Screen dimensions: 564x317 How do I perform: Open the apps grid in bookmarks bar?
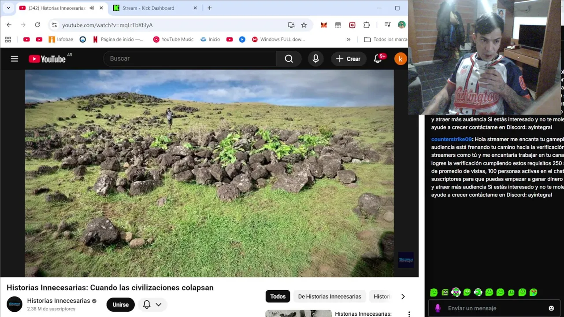(8, 39)
